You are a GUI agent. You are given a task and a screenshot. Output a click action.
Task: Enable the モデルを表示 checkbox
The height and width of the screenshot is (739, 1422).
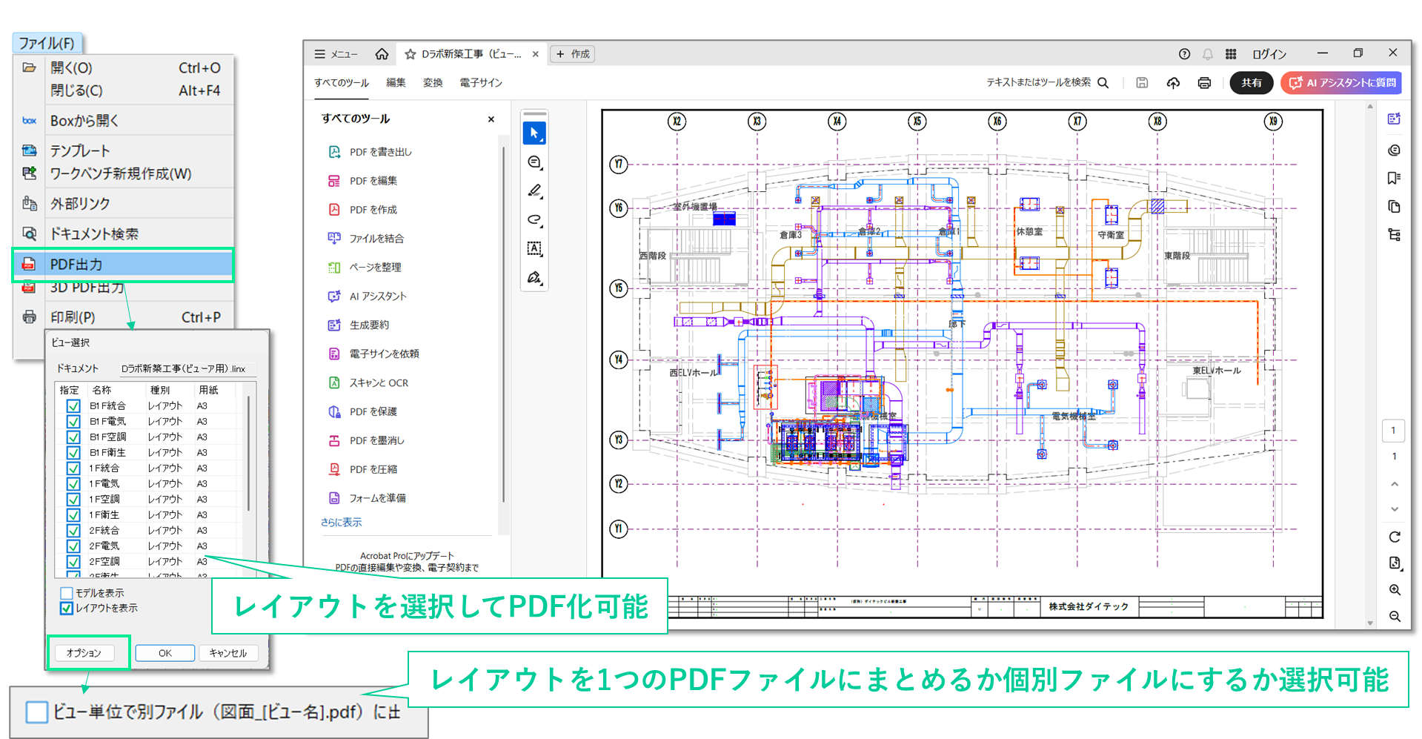tap(67, 593)
